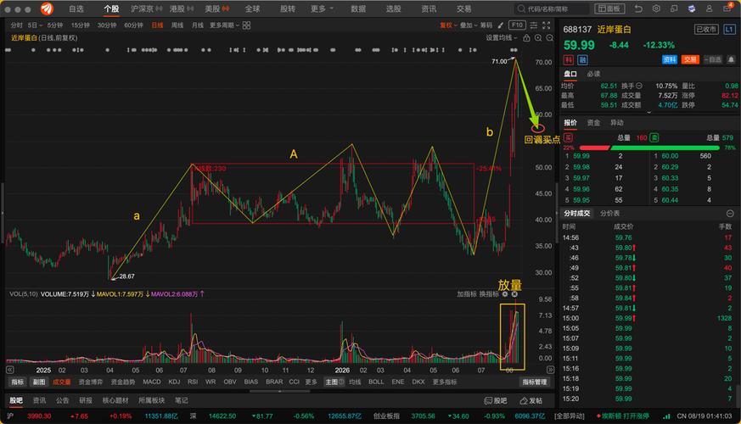Zoom out on the K-line chart
Viewport: 741px width, 424px height.
click(550, 38)
